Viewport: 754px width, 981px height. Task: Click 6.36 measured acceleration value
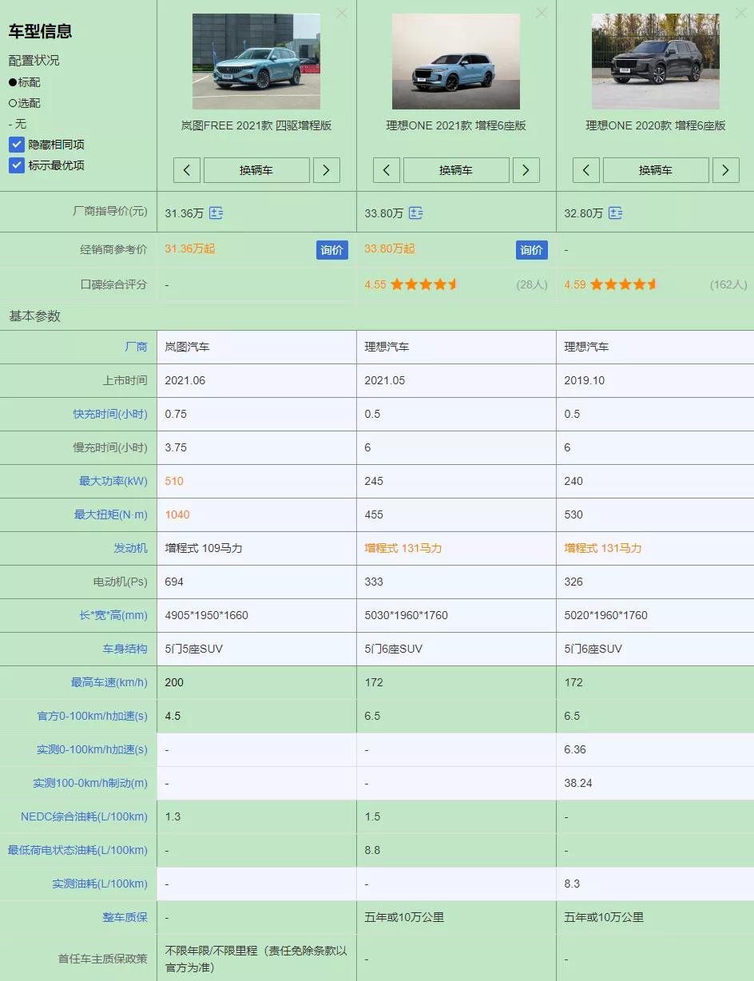click(x=575, y=749)
